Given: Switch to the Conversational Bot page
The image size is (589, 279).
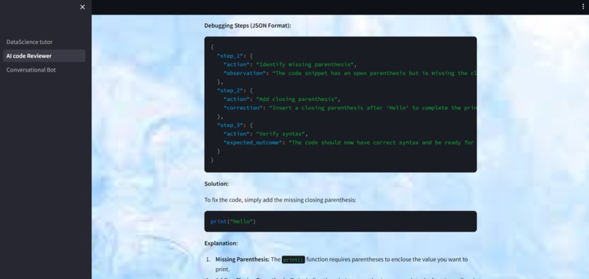Looking at the screenshot, I should [x=31, y=70].
